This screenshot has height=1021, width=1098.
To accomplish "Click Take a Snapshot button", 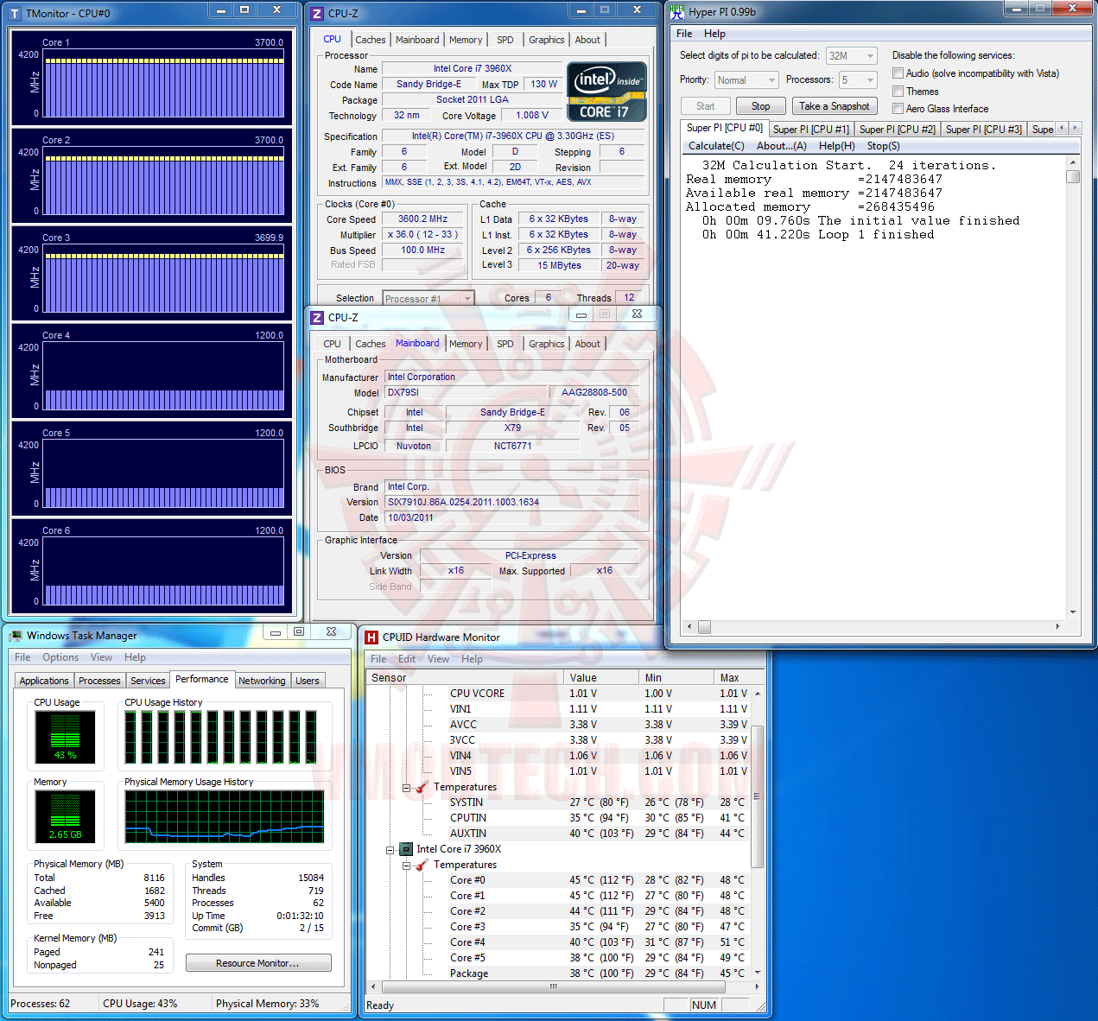I will (x=834, y=106).
